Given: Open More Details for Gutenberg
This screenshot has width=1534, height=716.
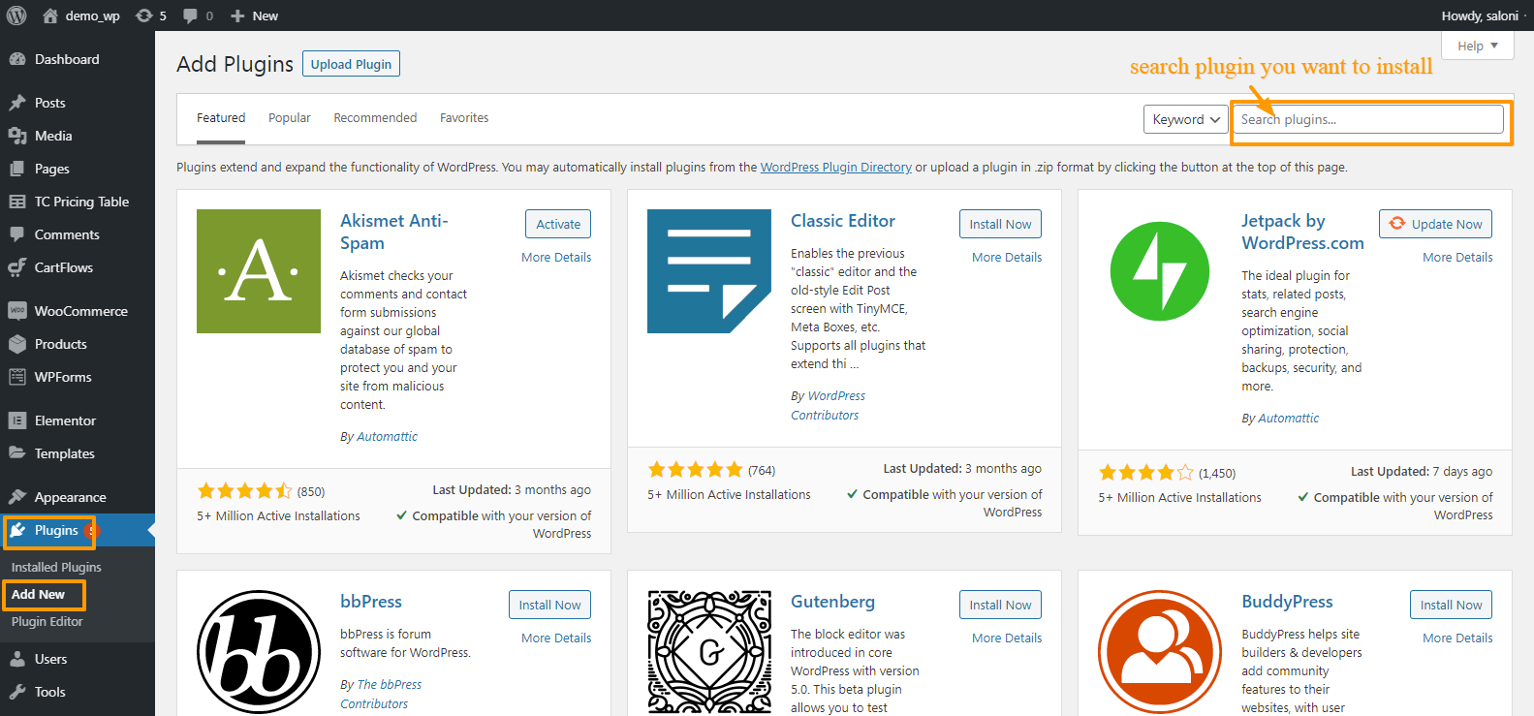Looking at the screenshot, I should 1007,638.
